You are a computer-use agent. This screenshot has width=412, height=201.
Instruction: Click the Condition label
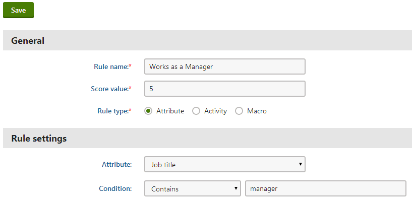[x=115, y=188]
